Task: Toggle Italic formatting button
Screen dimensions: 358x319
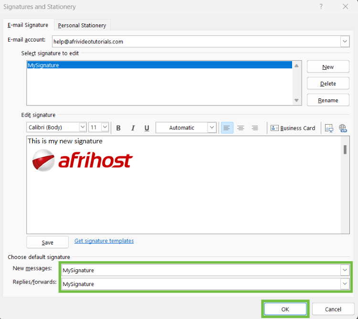Action: point(133,128)
